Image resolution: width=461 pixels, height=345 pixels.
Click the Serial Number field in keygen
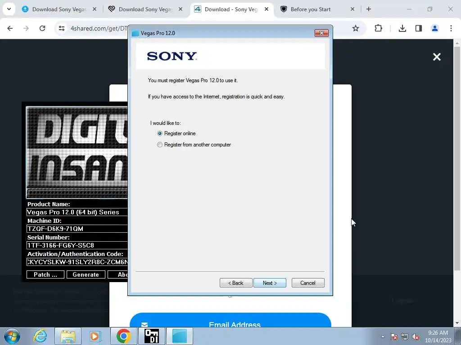tap(77, 245)
